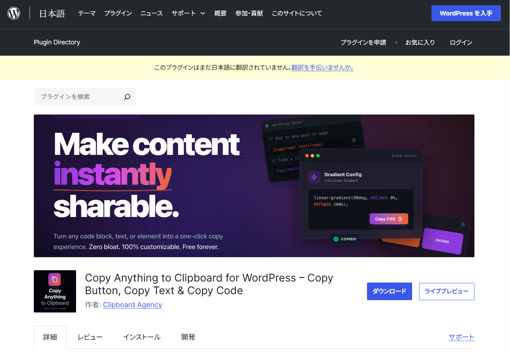Open the ニュース menu item
Image resolution: width=510 pixels, height=353 pixels.
(x=151, y=13)
